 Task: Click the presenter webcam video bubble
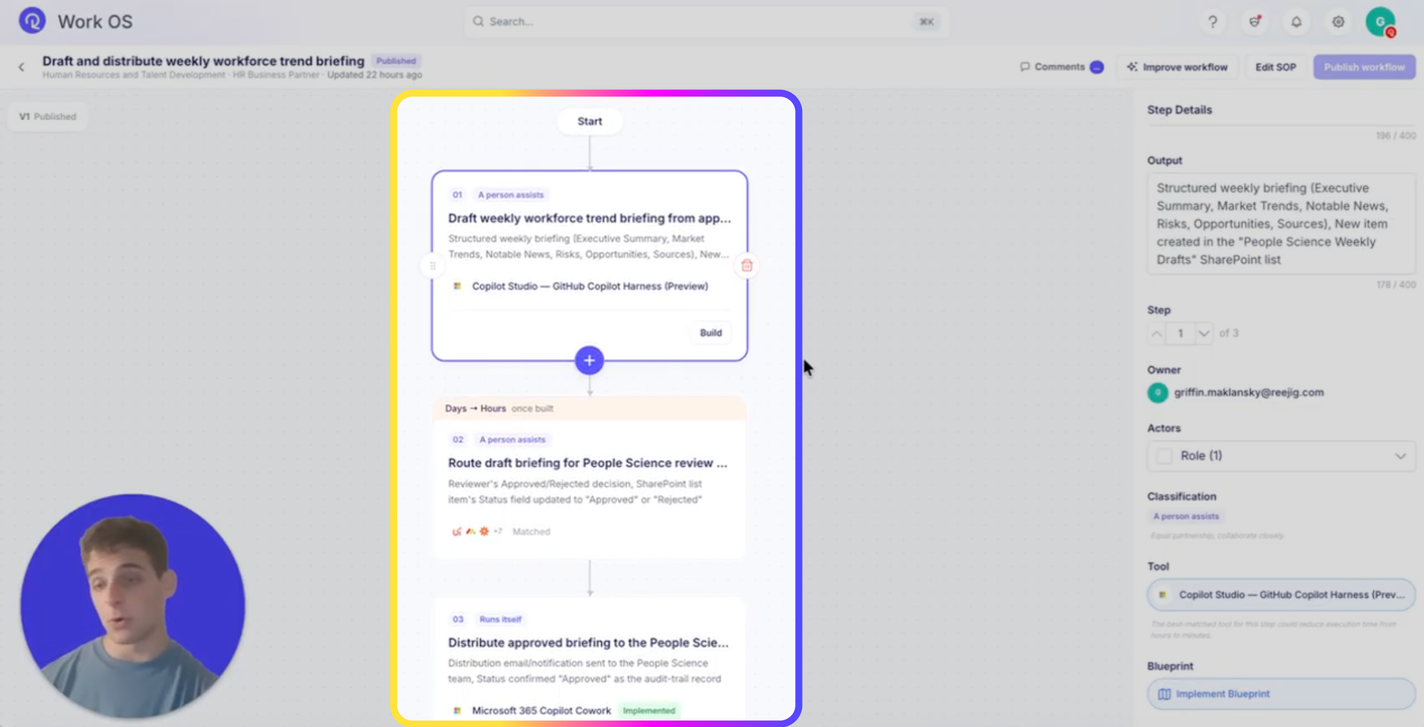click(x=133, y=605)
